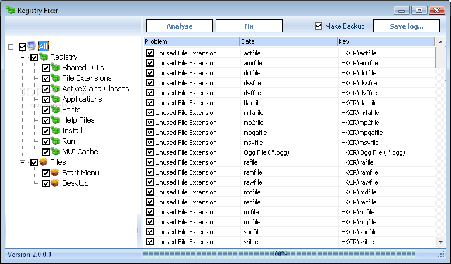Screen dimensions: 451x264
Task: Click the computer icon beside All
Action: click(x=32, y=46)
